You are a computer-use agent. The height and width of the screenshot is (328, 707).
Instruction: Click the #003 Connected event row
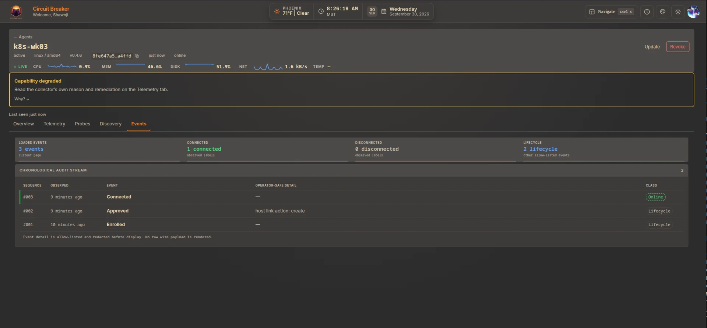click(x=351, y=197)
